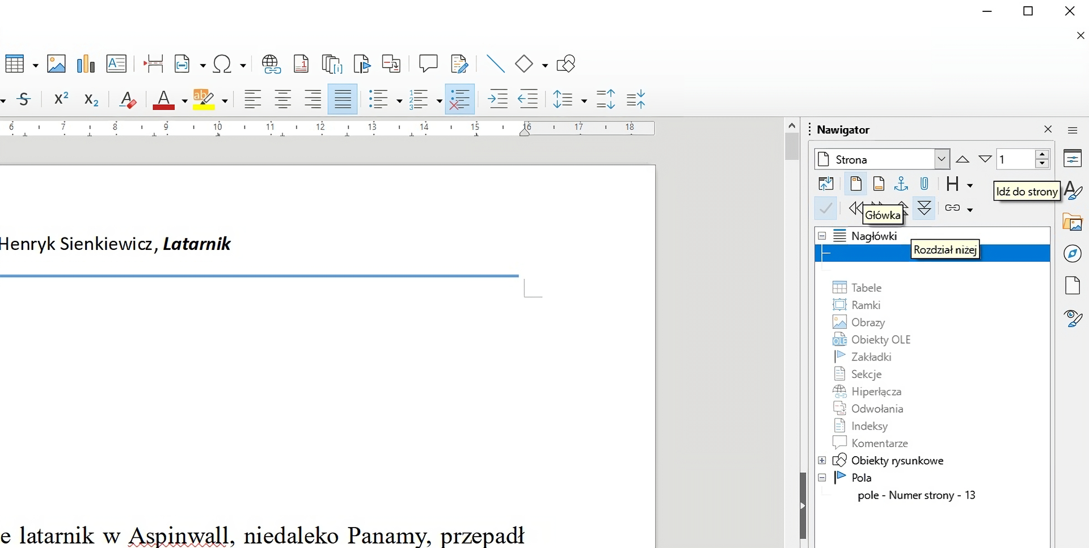This screenshot has height=548, width=1089.
Task: Toggle anchor to text navigation
Action: tap(901, 184)
